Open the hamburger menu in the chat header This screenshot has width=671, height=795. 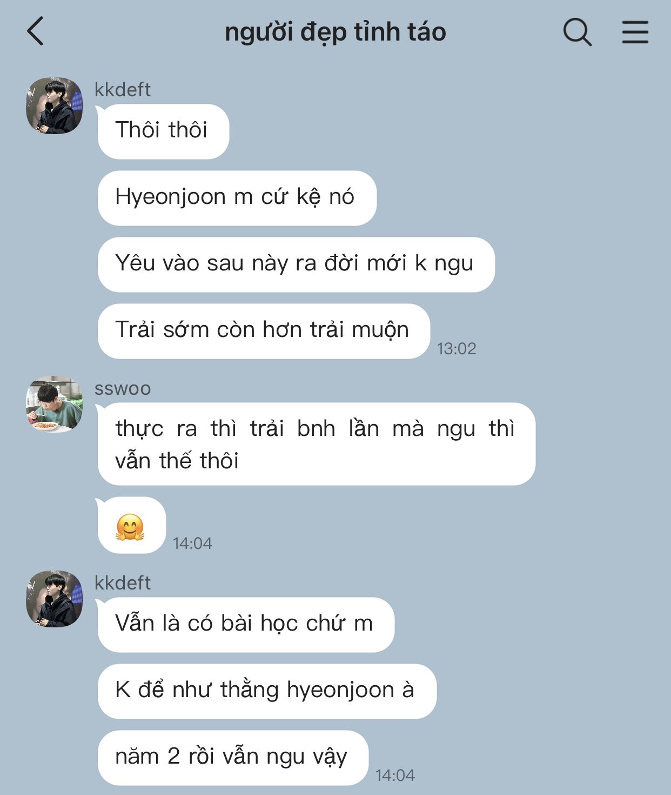635,31
